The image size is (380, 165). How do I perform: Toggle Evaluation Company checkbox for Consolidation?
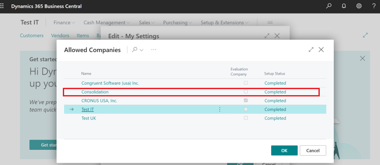click(246, 92)
